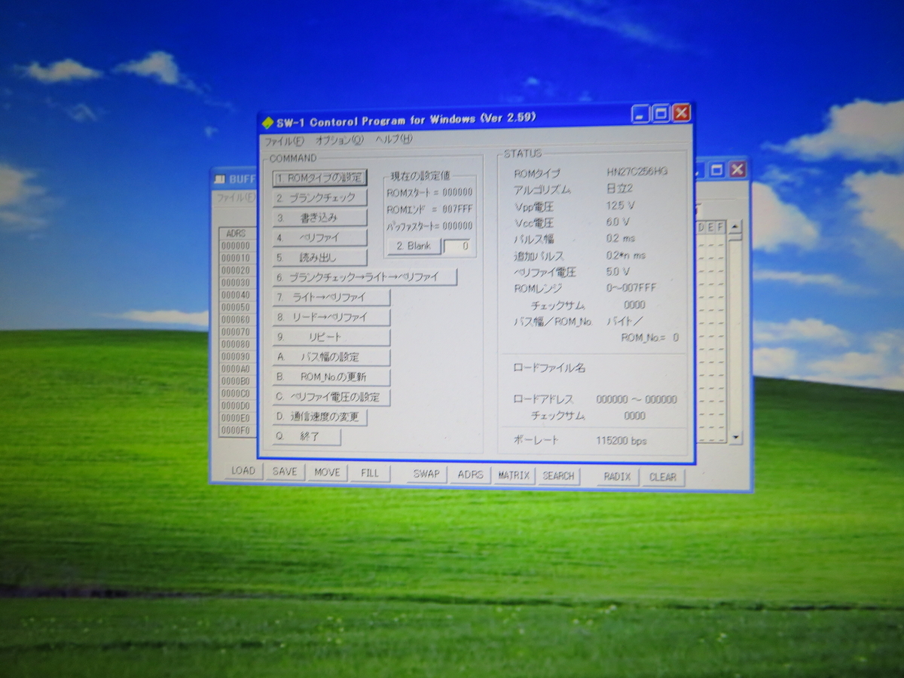
Task: Click the 3. 書き込み button
Action: (319, 218)
